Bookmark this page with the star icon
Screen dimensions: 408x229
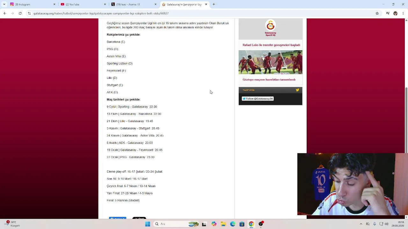coord(377,13)
